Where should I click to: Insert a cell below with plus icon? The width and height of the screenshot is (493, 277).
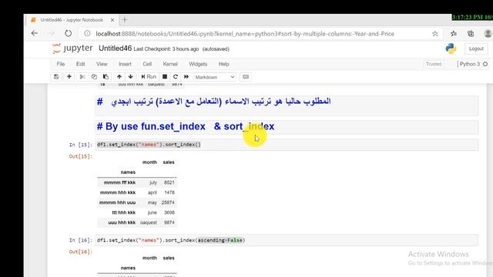pyautogui.click(x=69, y=77)
